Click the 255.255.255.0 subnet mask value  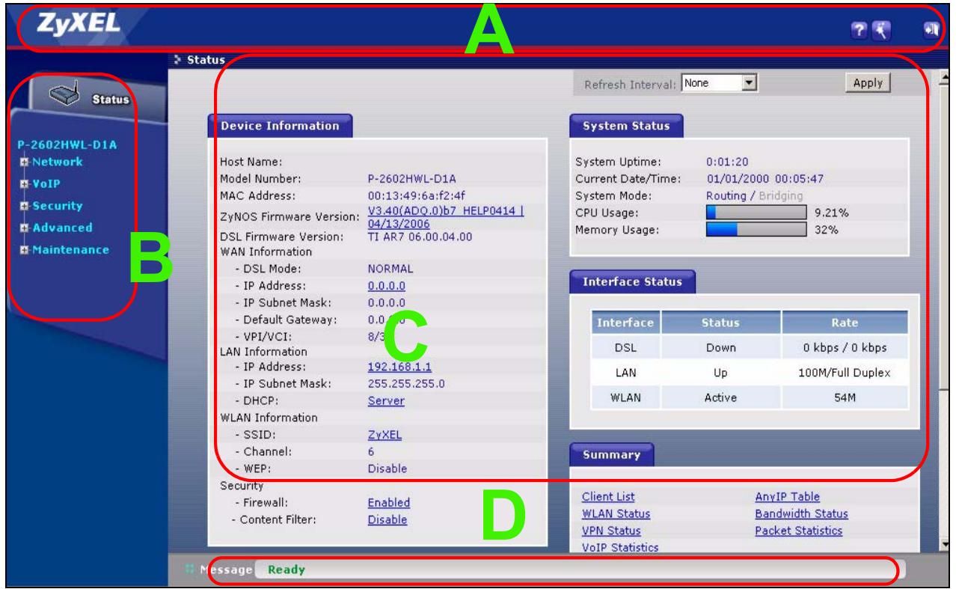tap(406, 384)
